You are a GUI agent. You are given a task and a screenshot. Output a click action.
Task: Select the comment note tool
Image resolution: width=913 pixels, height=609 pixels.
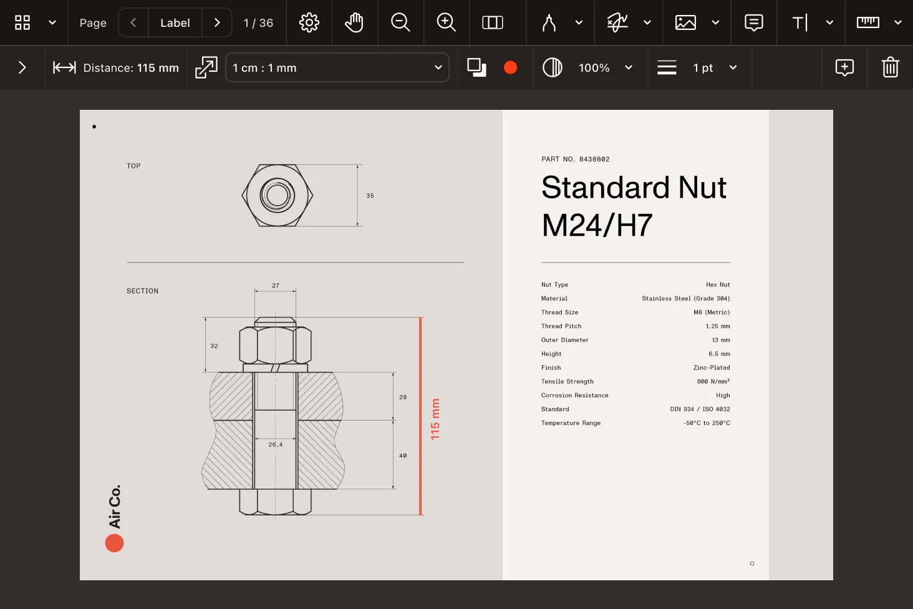tap(753, 23)
